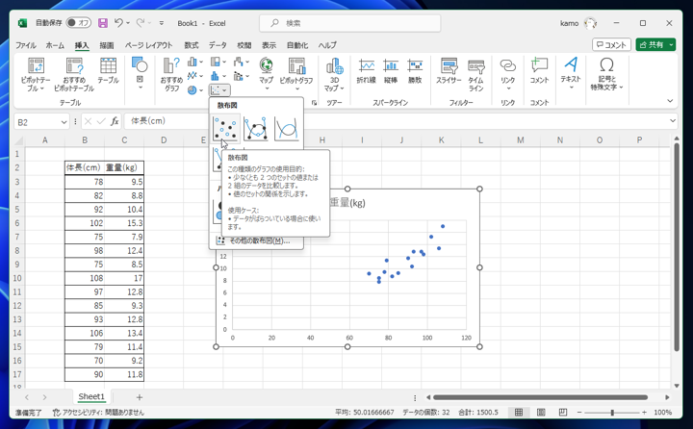Click the Name Box showing B2
693x429 pixels.
coord(42,121)
